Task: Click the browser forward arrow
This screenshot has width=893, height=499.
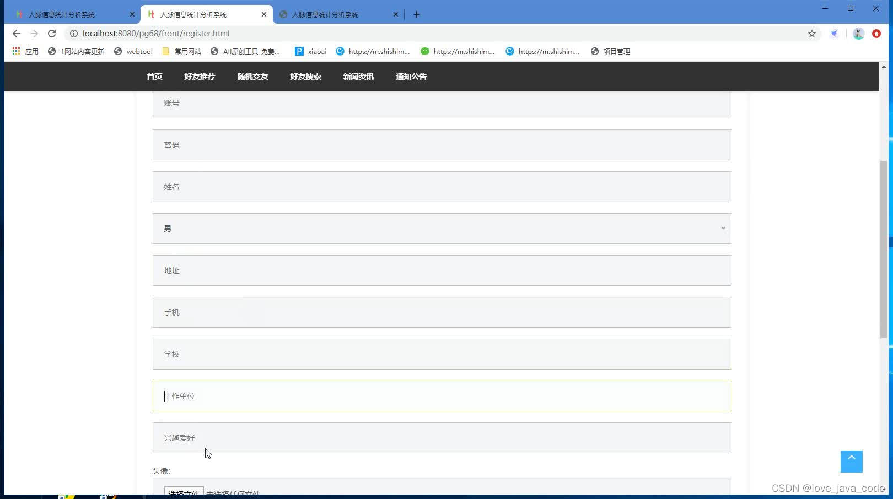Action: [34, 34]
